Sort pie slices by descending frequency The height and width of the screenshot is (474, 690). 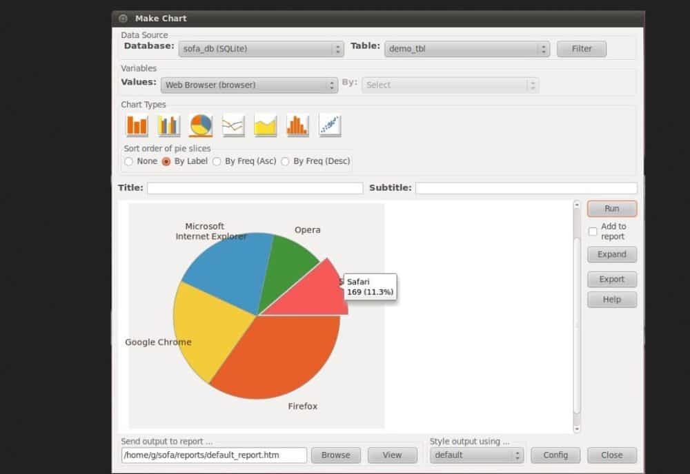click(285, 161)
